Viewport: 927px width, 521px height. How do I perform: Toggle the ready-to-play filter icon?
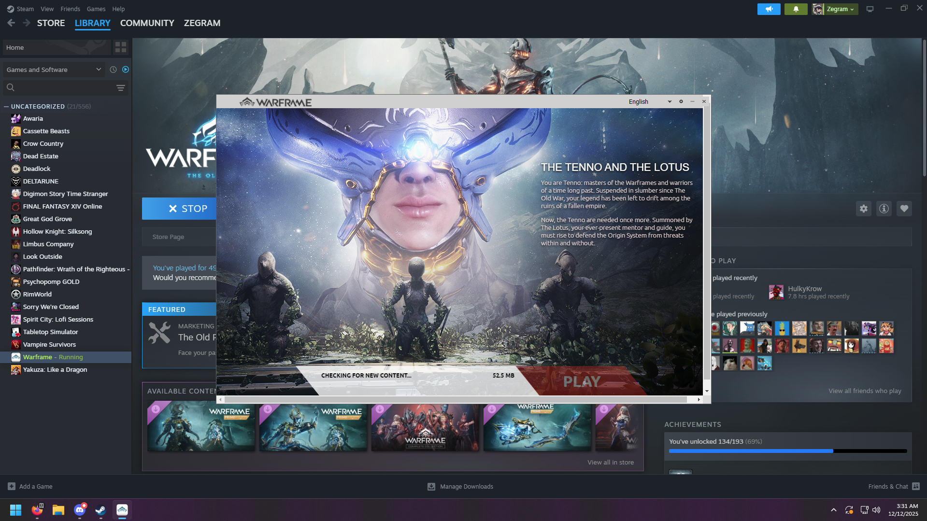pos(126,70)
